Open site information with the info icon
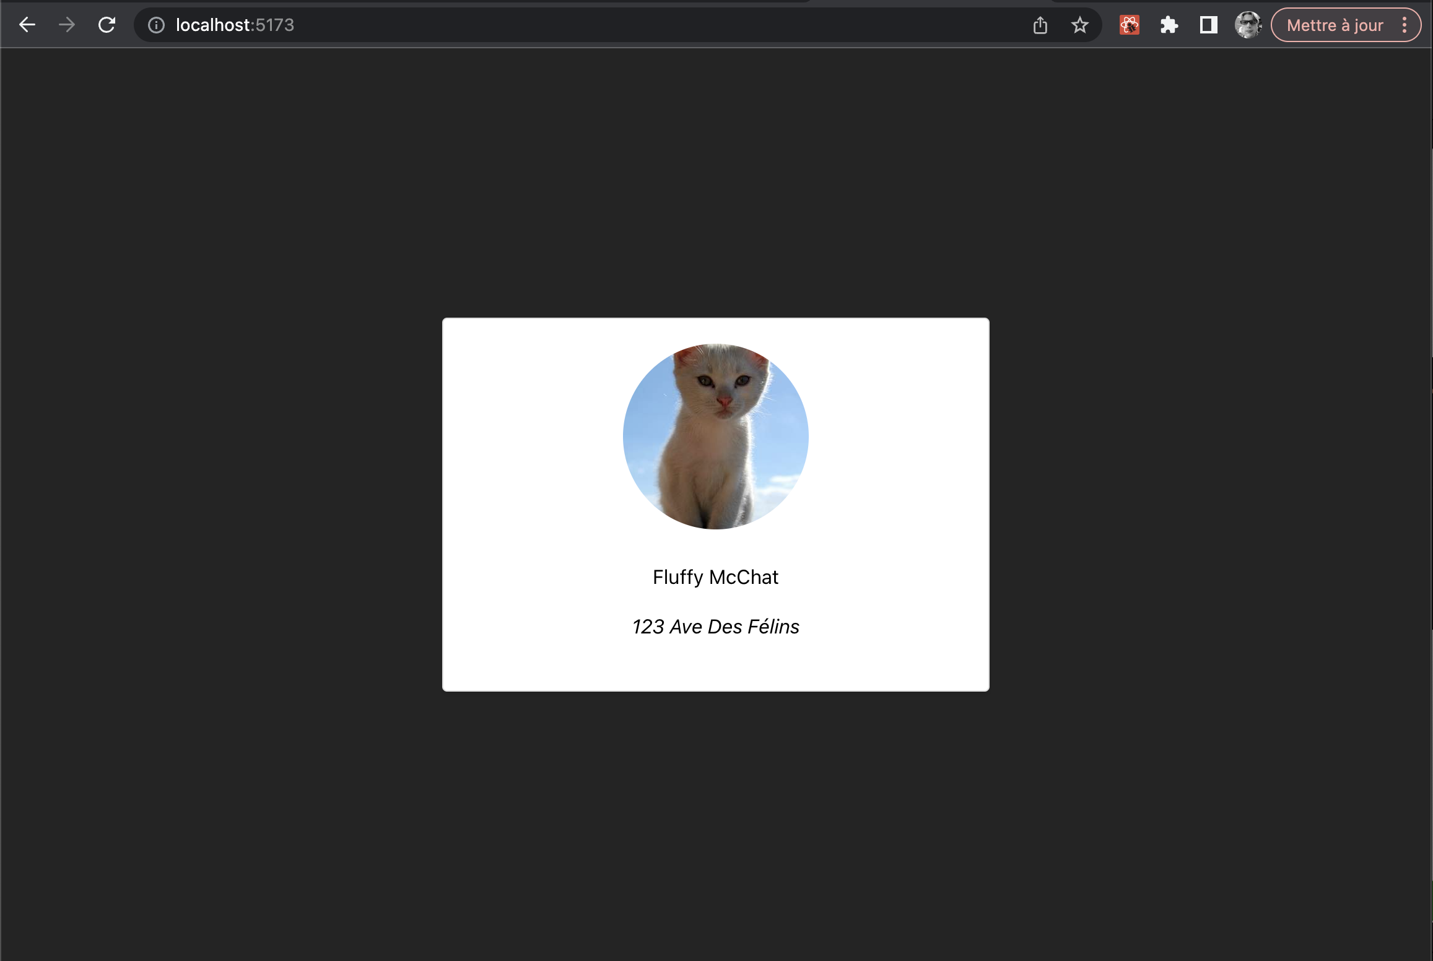Screen dimensions: 1433x961 tap(155, 25)
